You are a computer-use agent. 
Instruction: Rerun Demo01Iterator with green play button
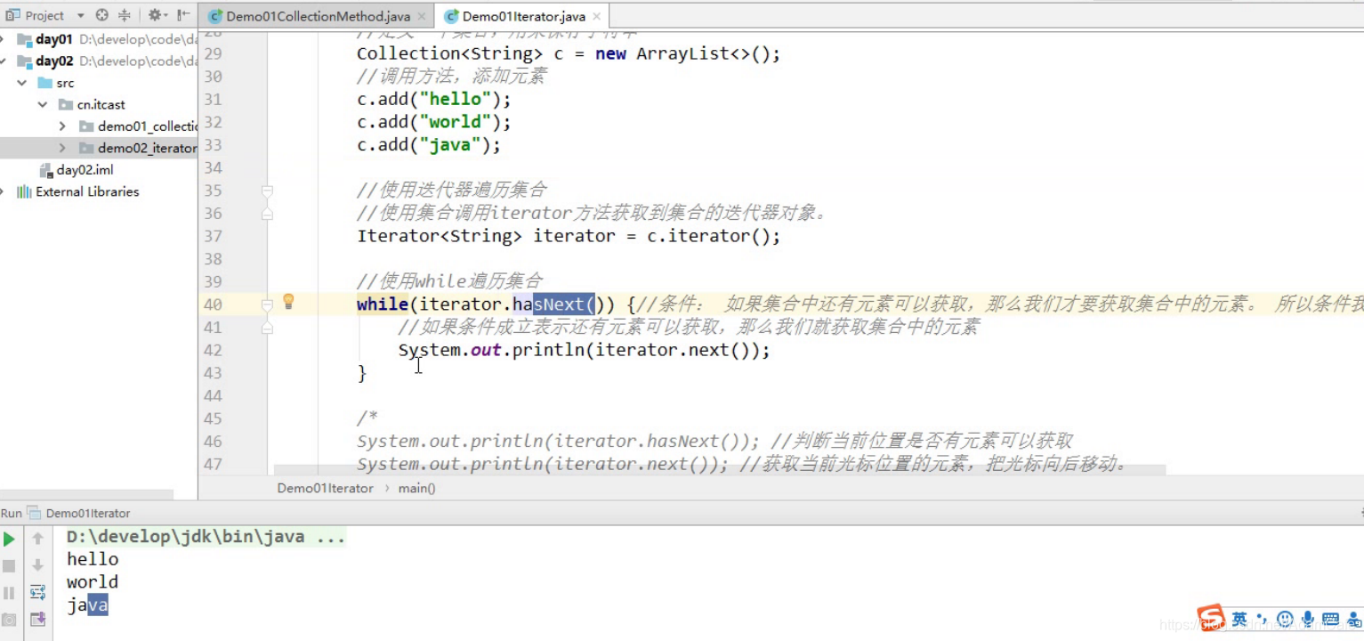click(9, 539)
